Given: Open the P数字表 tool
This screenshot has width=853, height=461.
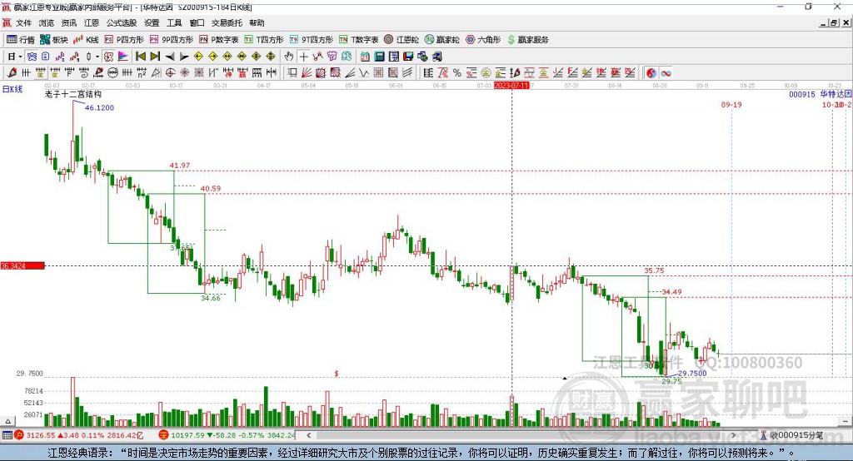Looking at the screenshot, I should (219, 40).
